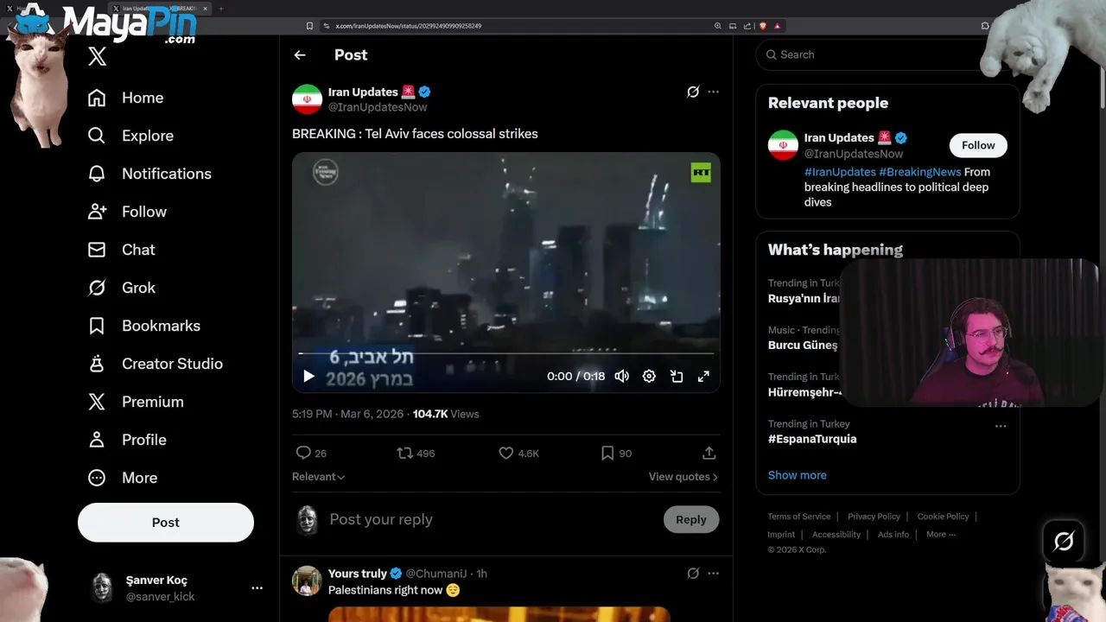Viewport: 1106px width, 622px height.
Task: Go back using the arrow beside Post
Action: [x=300, y=55]
